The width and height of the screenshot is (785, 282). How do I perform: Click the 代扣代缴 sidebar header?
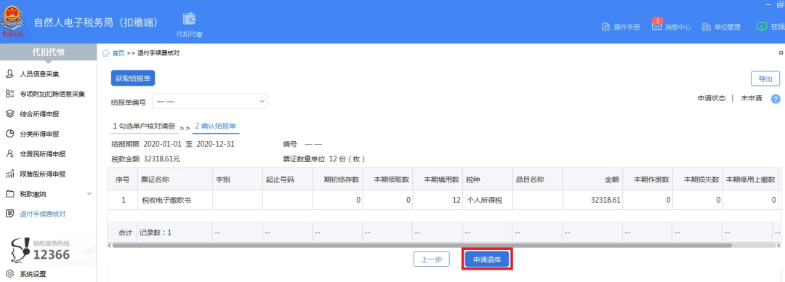pyautogui.click(x=48, y=52)
